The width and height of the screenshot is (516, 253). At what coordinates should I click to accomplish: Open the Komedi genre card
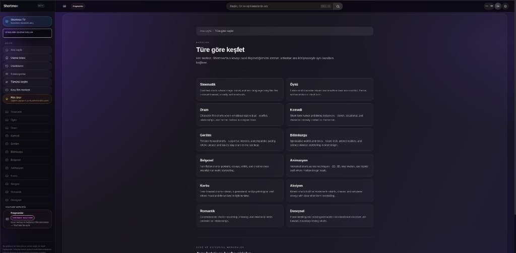[x=330, y=115]
